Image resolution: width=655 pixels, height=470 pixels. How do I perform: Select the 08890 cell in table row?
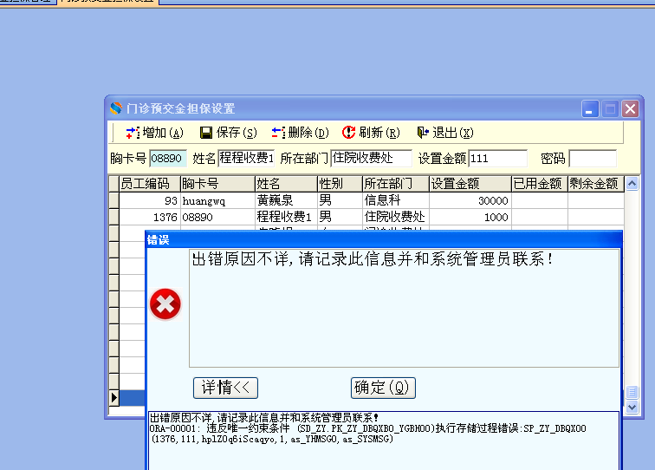click(217, 217)
